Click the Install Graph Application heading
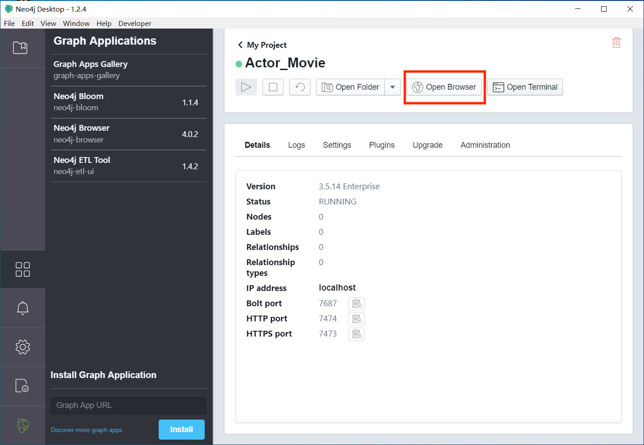 [103, 375]
